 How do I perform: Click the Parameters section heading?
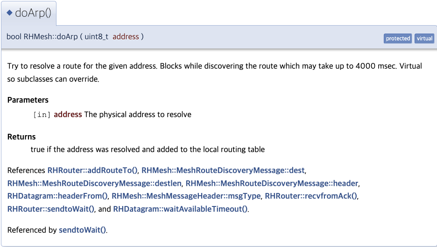point(28,100)
